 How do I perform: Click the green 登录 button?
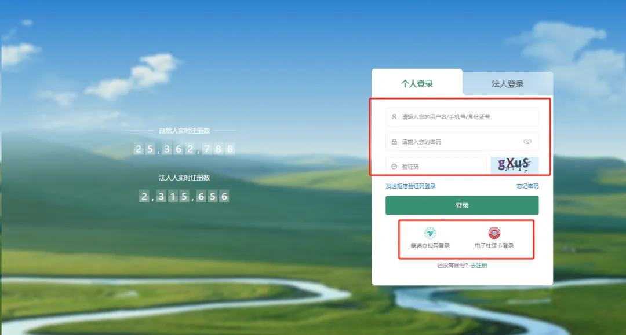click(x=462, y=205)
